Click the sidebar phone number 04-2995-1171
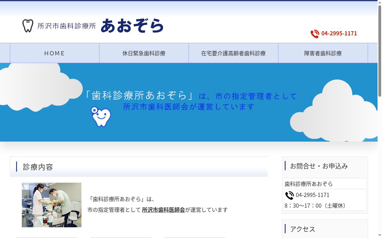The image size is (382, 238). click(313, 195)
